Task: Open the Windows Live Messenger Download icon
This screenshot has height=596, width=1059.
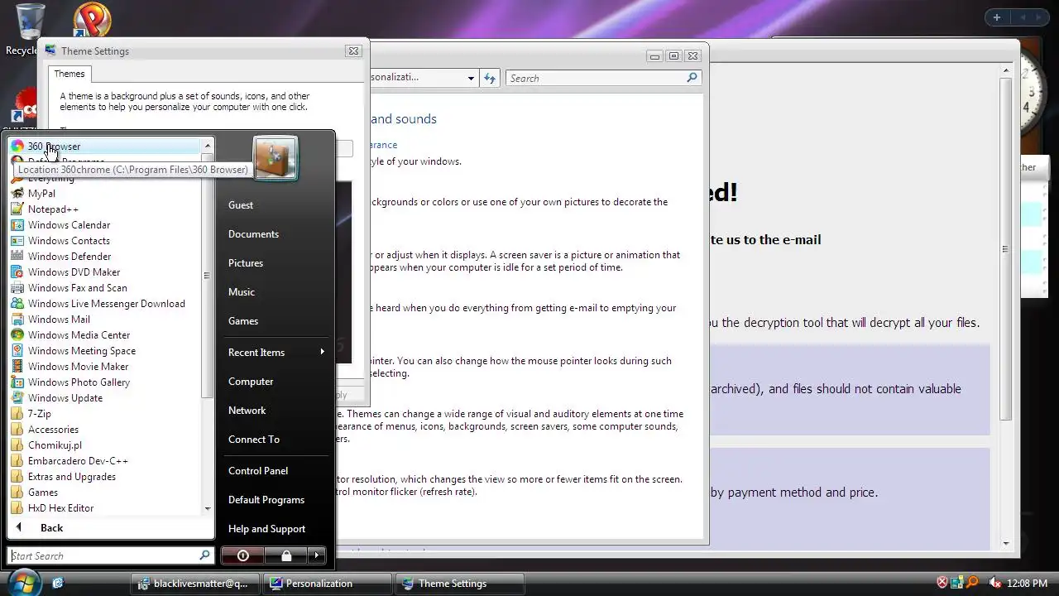Action: pos(17,304)
